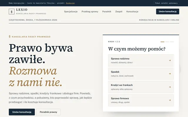Choose the Sprawa firmowa option
Viewport: 188px width, 117px height.
(141, 100)
